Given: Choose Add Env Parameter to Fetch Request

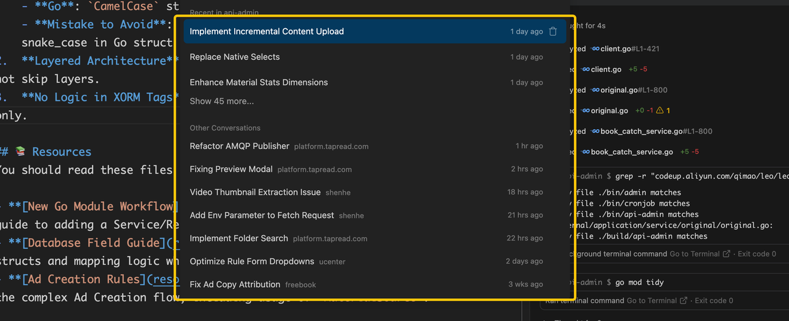Looking at the screenshot, I should point(262,215).
